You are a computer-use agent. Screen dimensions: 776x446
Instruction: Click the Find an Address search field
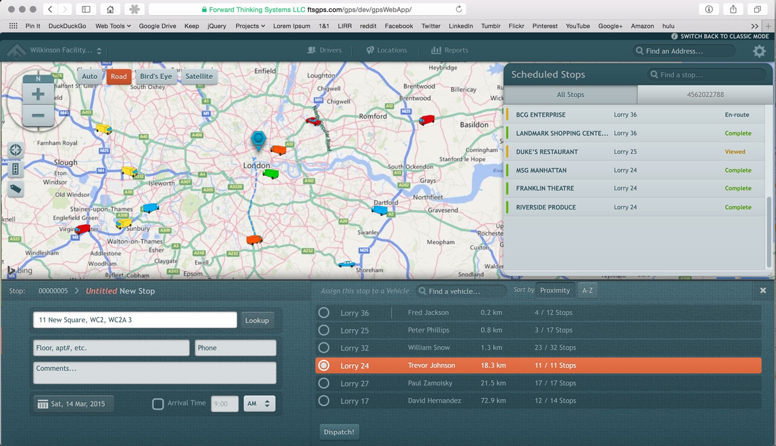(684, 51)
